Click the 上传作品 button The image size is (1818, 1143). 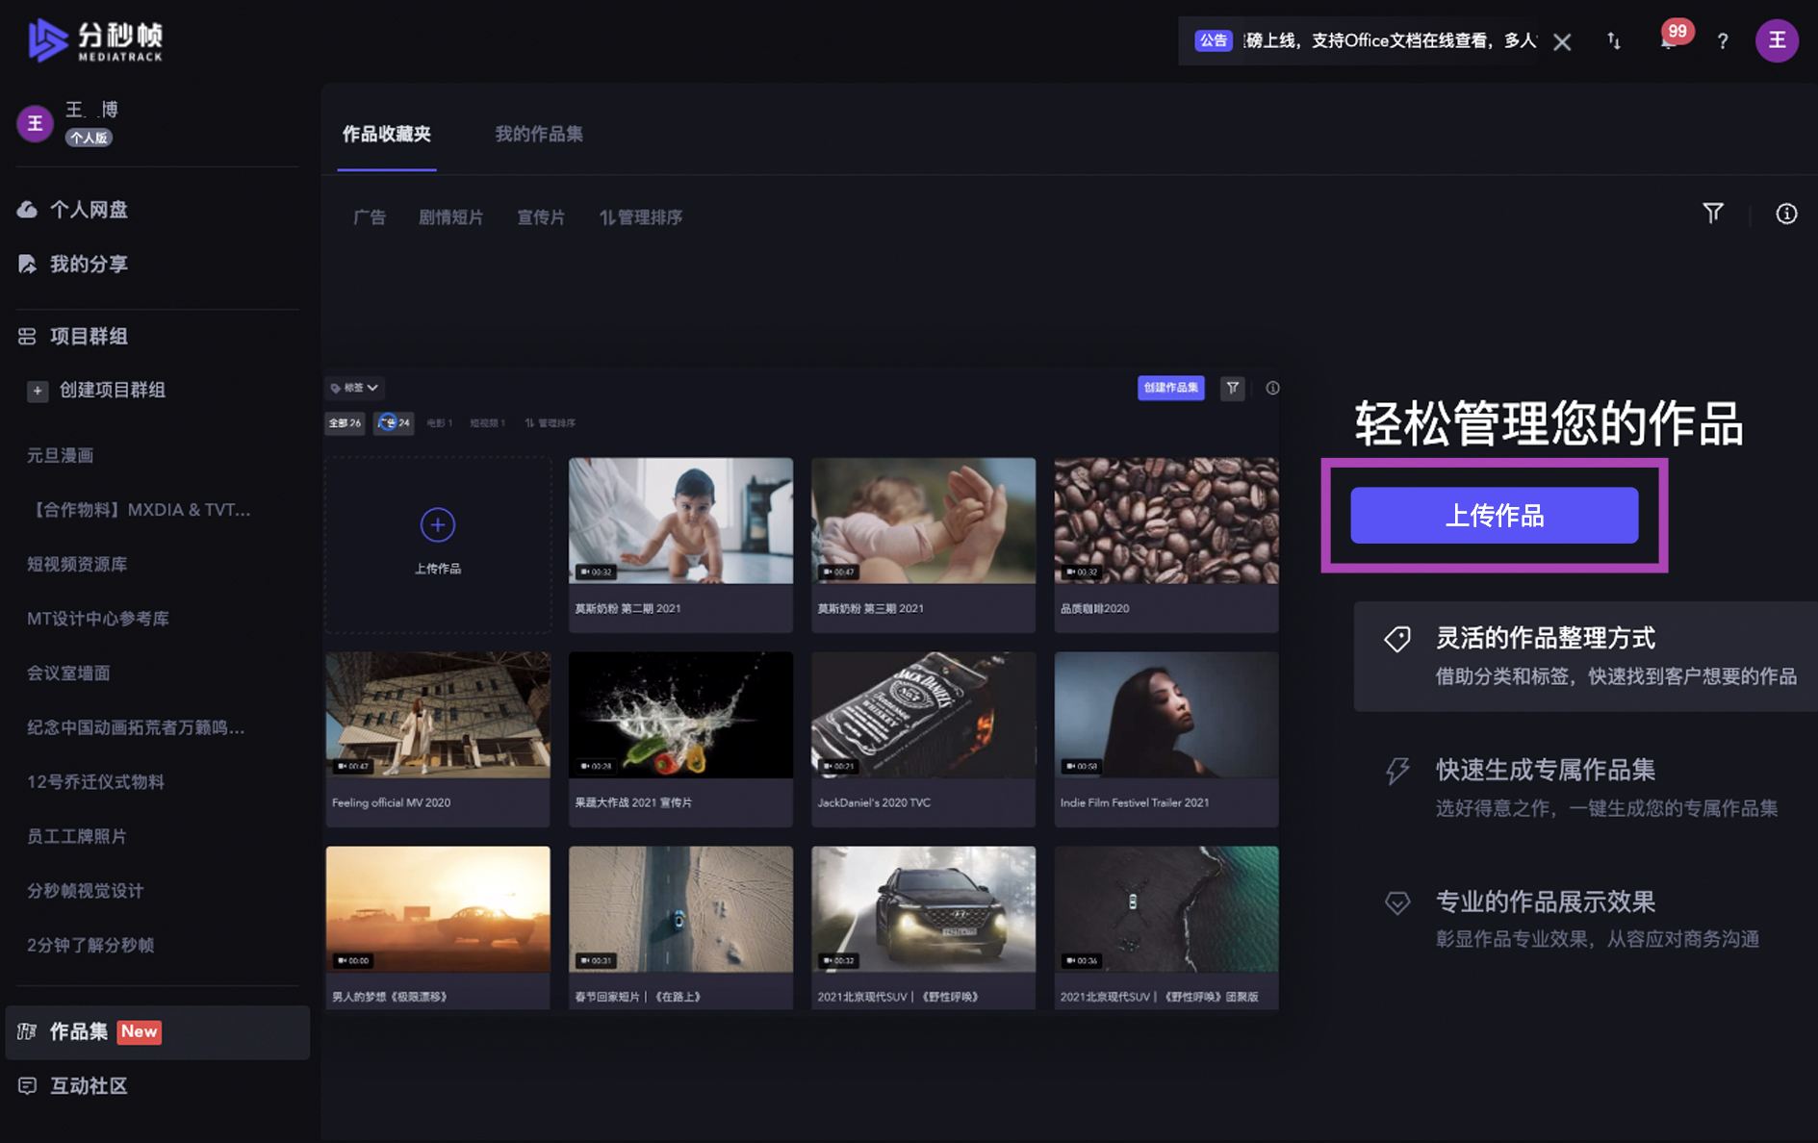point(1494,516)
